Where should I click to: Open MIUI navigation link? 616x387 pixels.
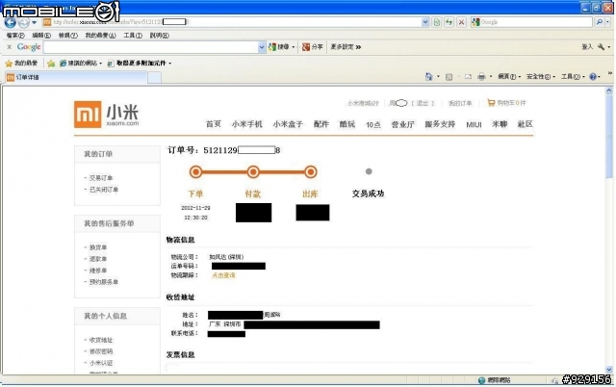pyautogui.click(x=474, y=124)
